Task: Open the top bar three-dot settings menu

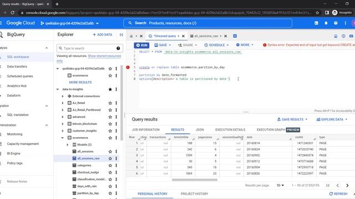Action: click(x=345, y=23)
